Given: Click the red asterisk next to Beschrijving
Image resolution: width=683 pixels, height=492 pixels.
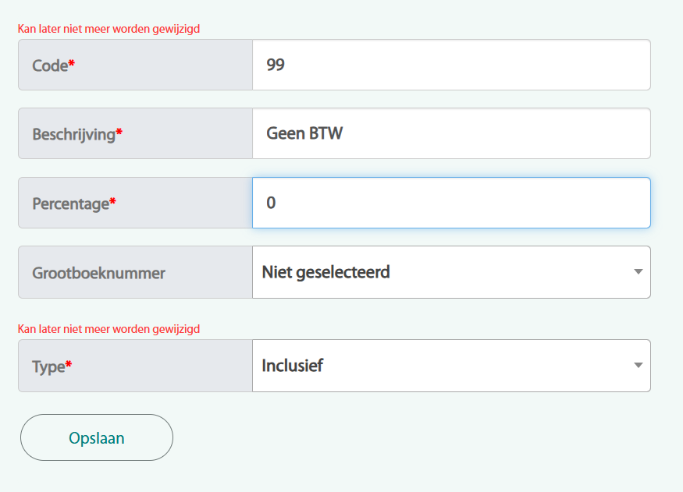Looking at the screenshot, I should point(119,132).
